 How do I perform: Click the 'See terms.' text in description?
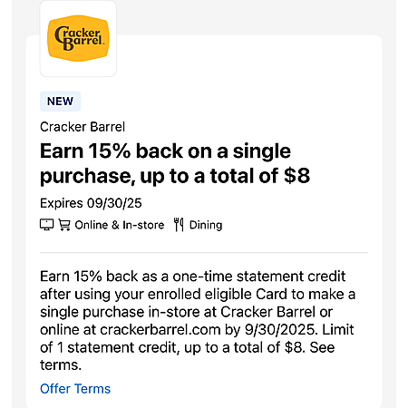188,356
